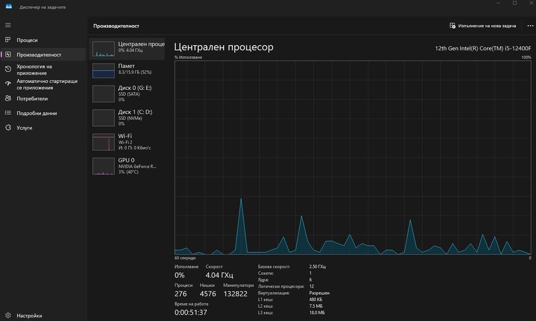536x321 pixels.
Task: Open Подробни данни page
Action: pos(43,113)
